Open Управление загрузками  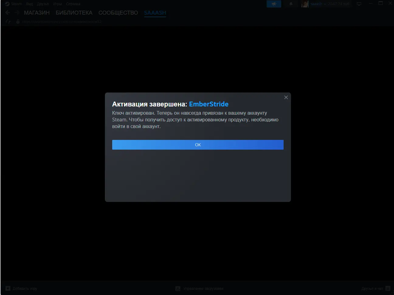tap(203, 289)
